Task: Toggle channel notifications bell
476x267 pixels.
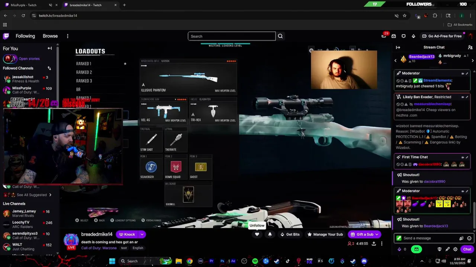Action: pyautogui.click(x=270, y=234)
